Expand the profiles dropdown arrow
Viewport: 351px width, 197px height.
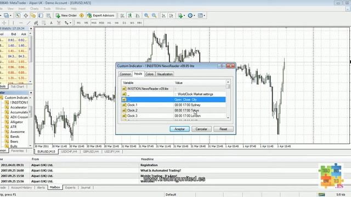pyautogui.click(x=10, y=15)
